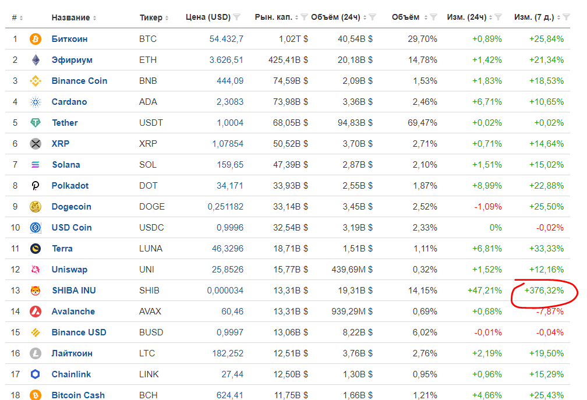587x400 pixels.
Task: Sort by Изм. (24ч) column header
Action: coord(466,17)
